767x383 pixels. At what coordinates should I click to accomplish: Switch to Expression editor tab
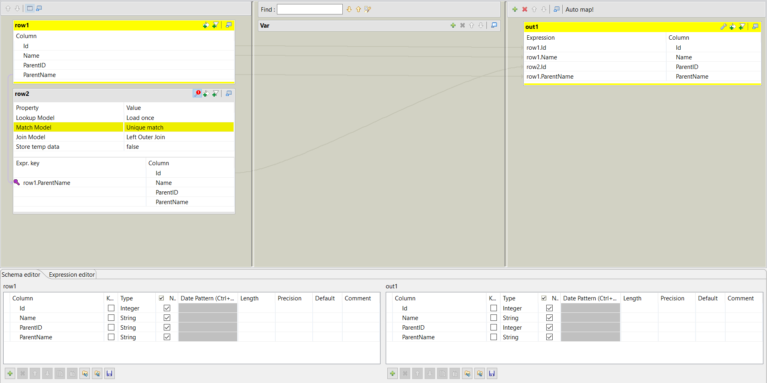(71, 274)
